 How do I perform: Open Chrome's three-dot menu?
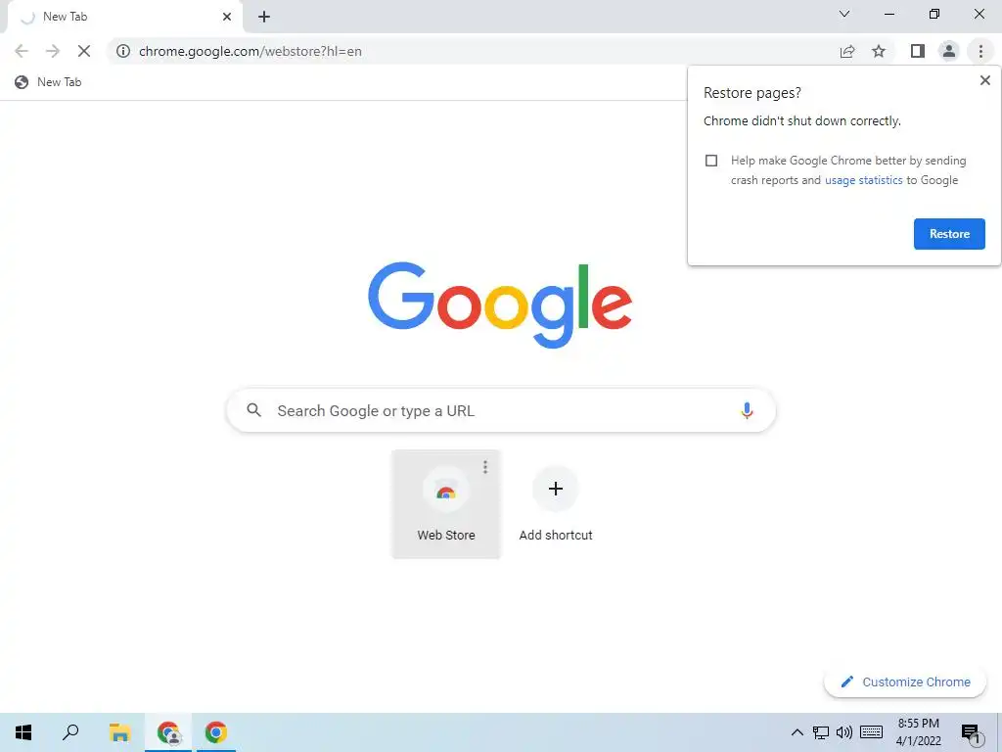tap(980, 51)
